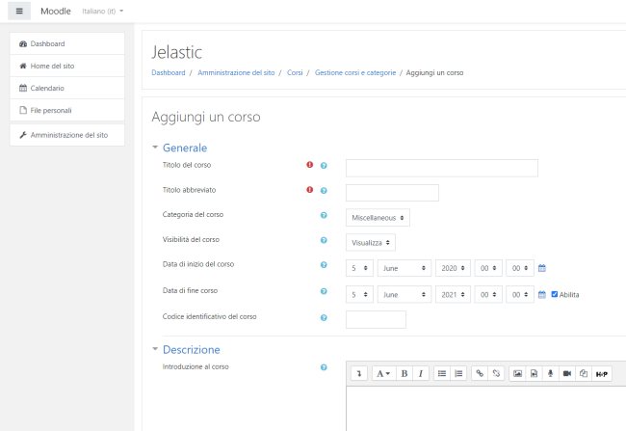
Task: Open File personali in sidebar
Action: [x=67, y=110]
